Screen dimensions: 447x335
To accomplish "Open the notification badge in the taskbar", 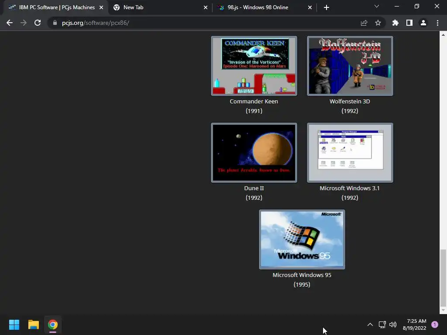I will click(435, 325).
